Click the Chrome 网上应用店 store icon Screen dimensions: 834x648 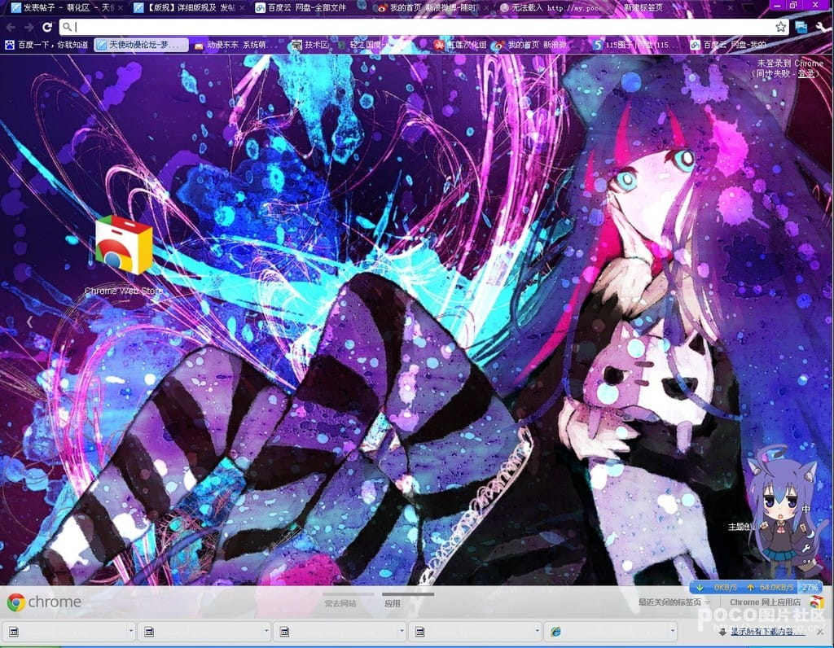[816, 602]
